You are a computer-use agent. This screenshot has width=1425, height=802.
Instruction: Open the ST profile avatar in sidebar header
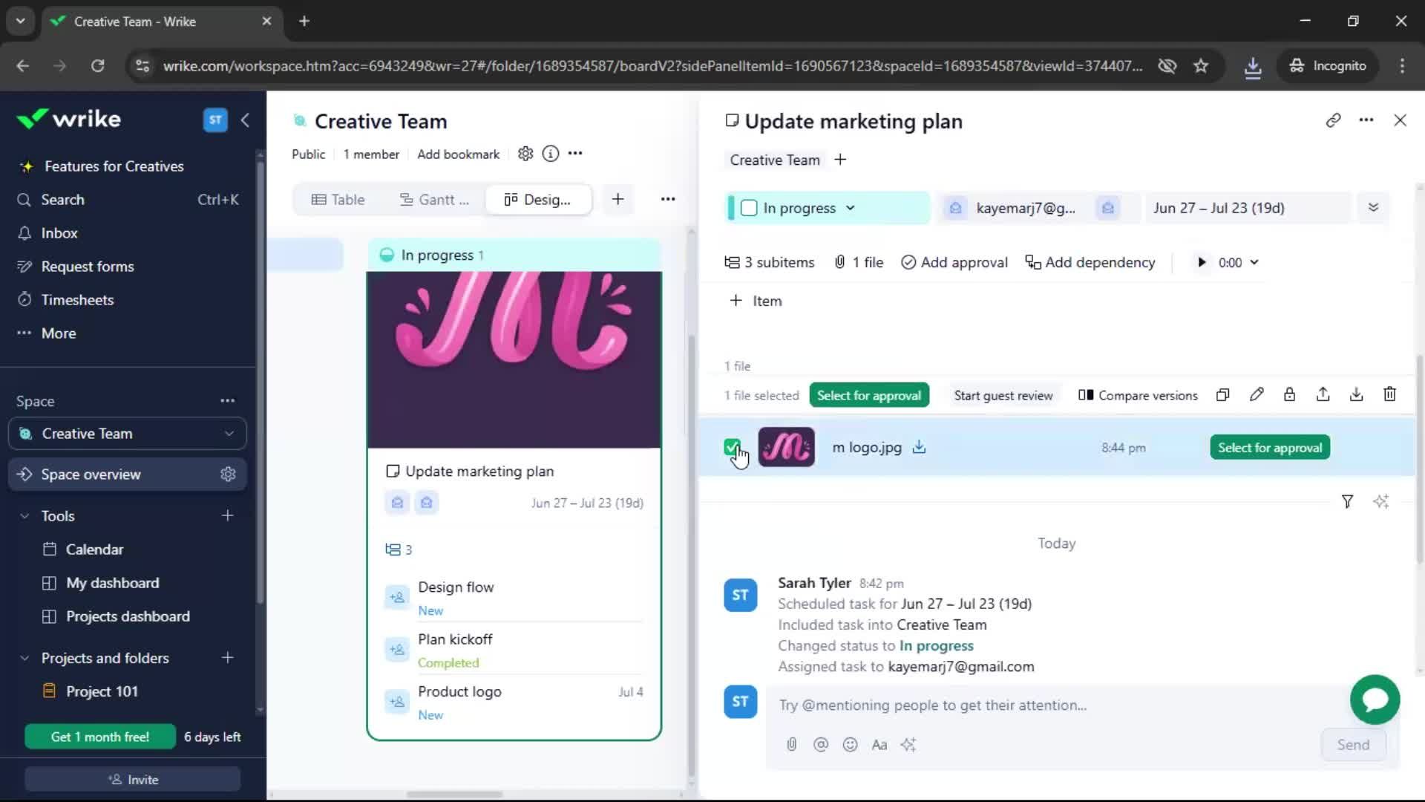click(215, 120)
